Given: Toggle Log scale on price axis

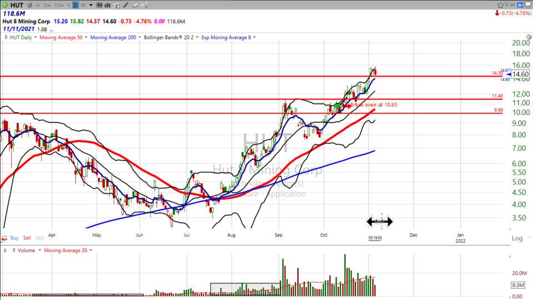Looking at the screenshot, I should click(x=516, y=238).
